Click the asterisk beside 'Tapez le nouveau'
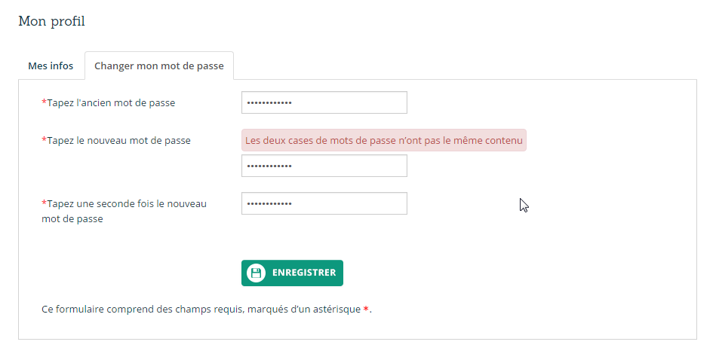This screenshot has width=716, height=360. point(44,140)
